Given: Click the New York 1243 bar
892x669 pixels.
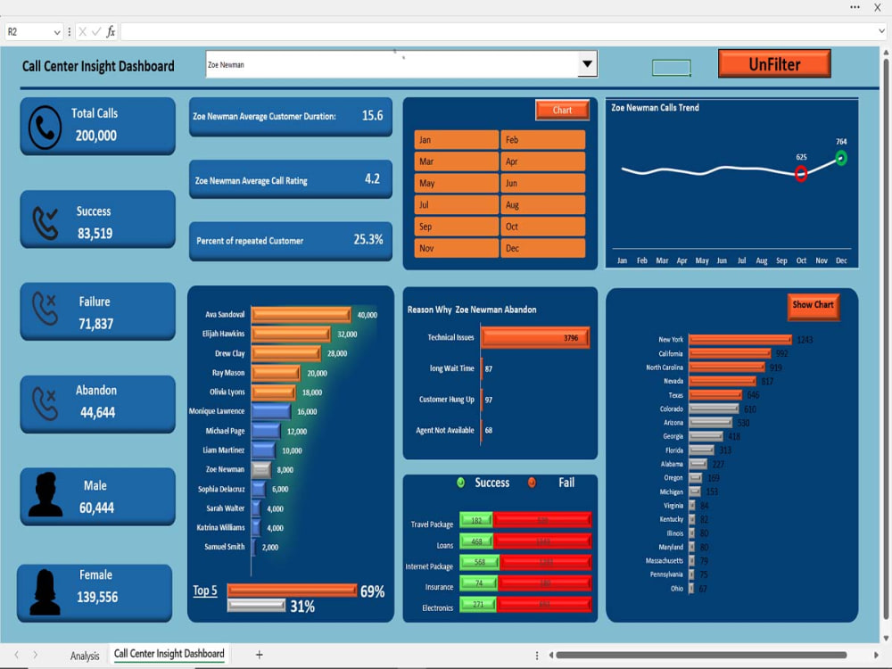Looking at the screenshot, I should pos(739,340).
